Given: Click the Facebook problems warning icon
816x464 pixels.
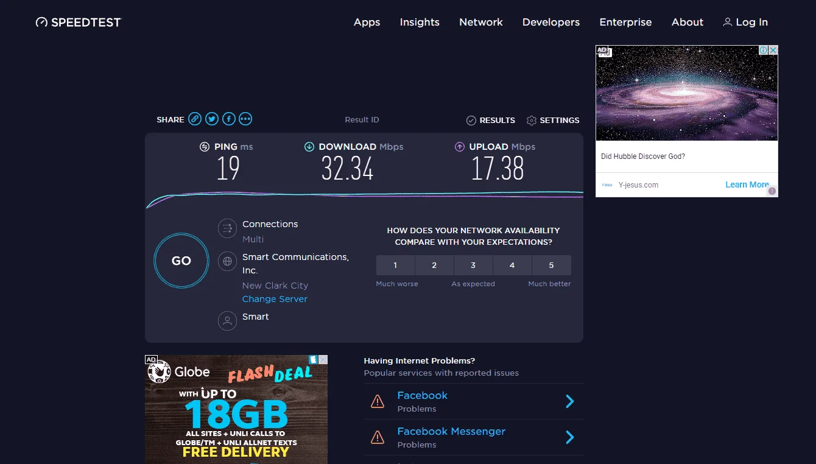Looking at the screenshot, I should pos(378,401).
